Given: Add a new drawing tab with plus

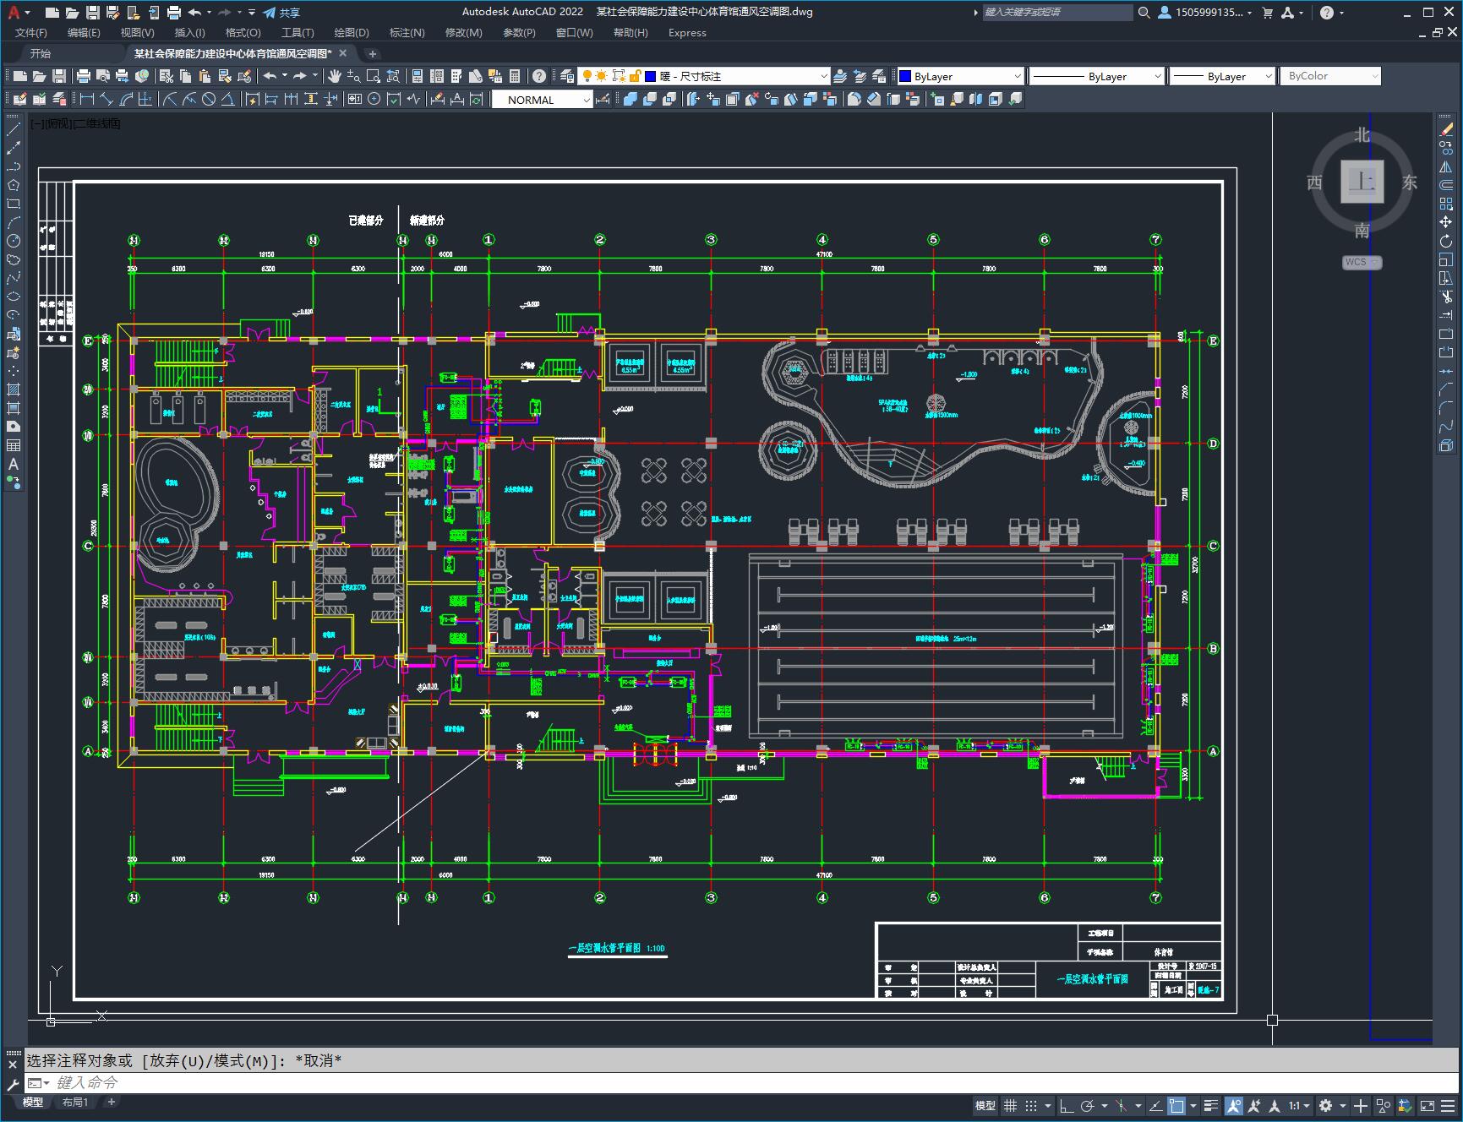Looking at the screenshot, I should point(372,54).
